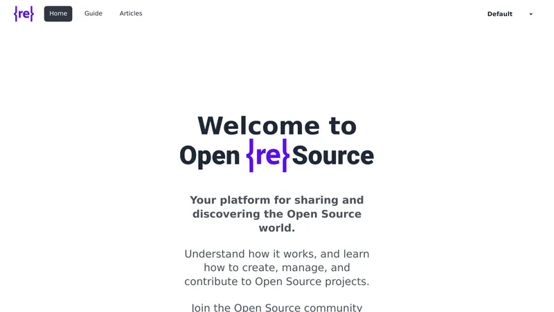Open the Articles section
Viewport: 554px width, 312px height.
(131, 14)
